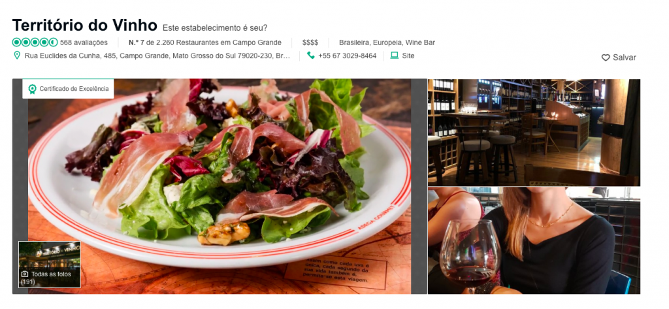Click Restaurantes em Campo Grande ranking link

click(x=229, y=42)
